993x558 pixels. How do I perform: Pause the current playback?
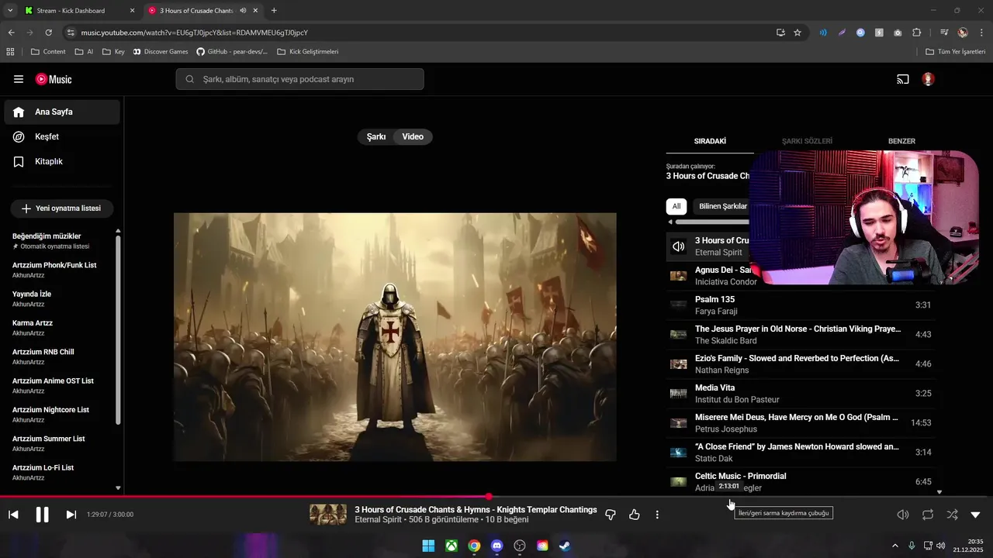pyautogui.click(x=42, y=515)
